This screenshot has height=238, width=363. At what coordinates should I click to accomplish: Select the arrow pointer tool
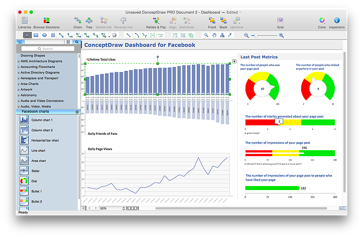(x=27, y=35)
